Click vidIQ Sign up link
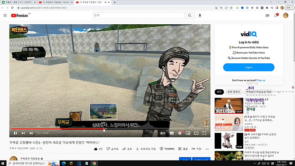The image size is (295, 166). (261, 80)
